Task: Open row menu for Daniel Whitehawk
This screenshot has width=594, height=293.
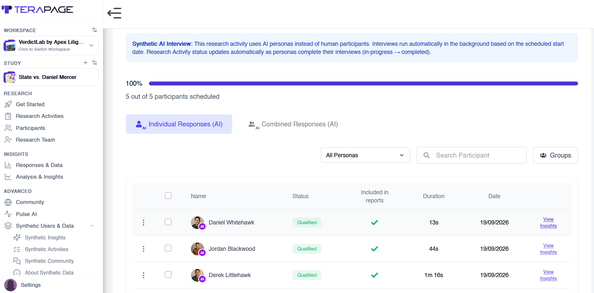Action: click(143, 223)
